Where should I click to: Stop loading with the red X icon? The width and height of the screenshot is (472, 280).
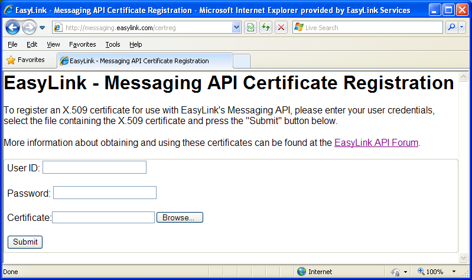281,27
